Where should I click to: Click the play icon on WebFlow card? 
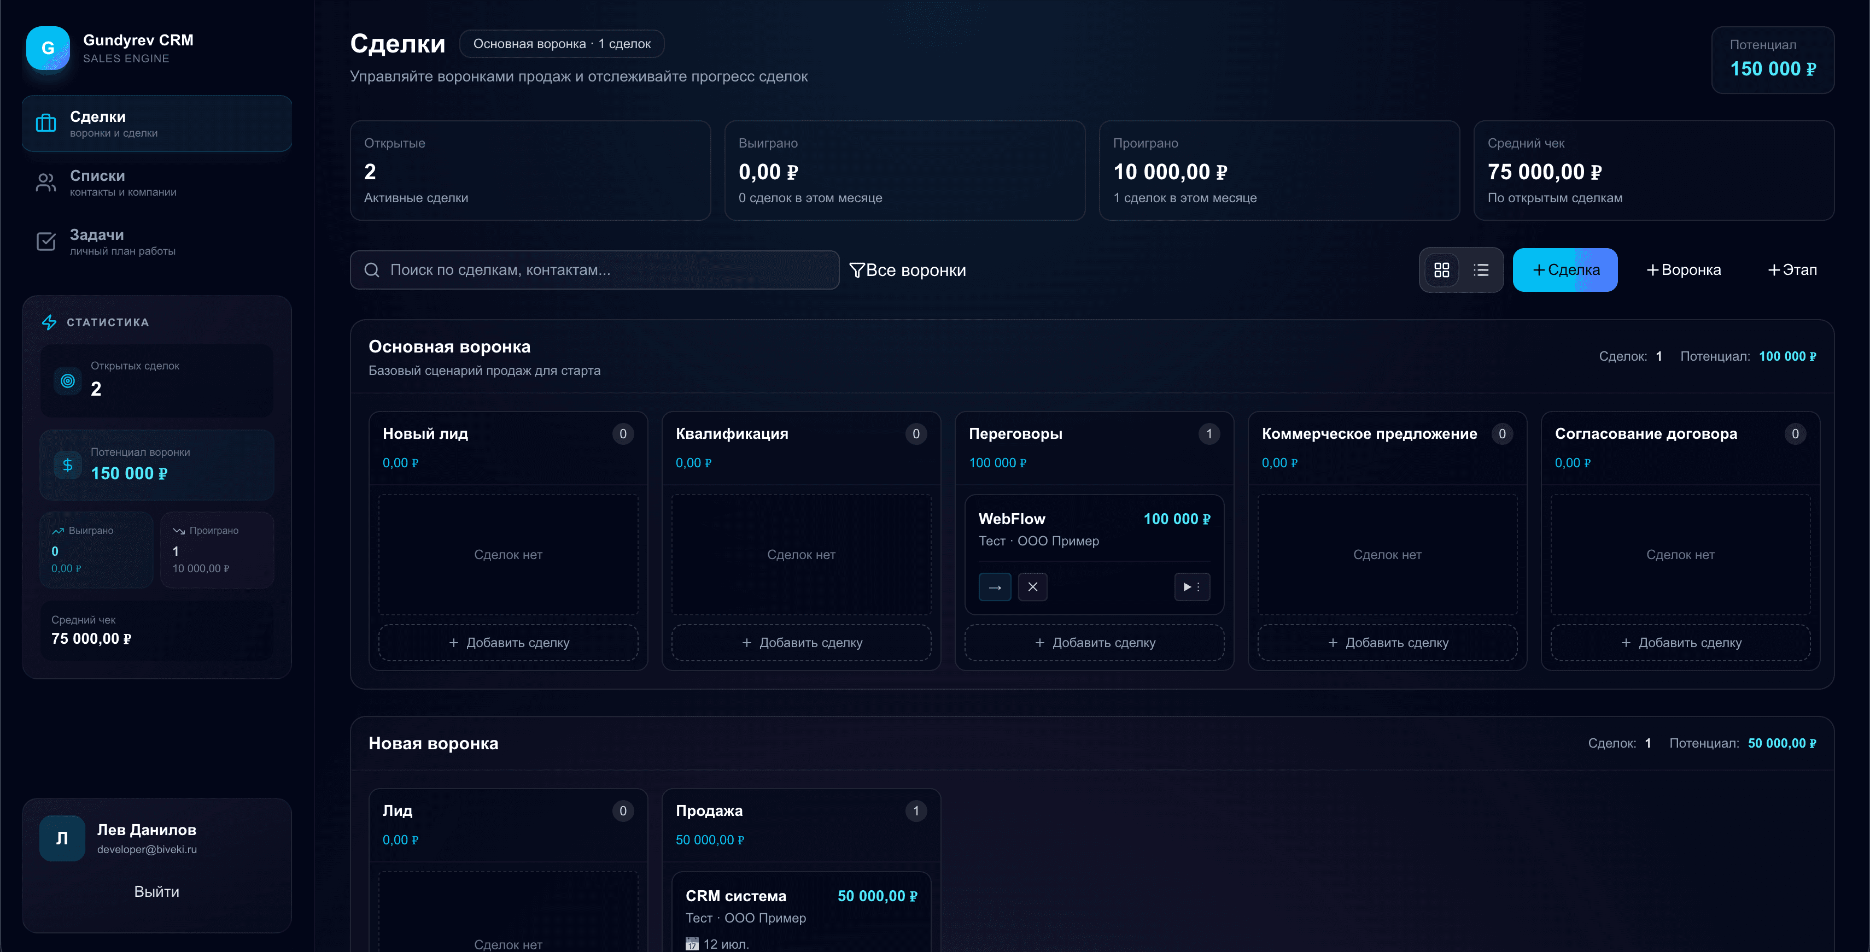point(1188,586)
